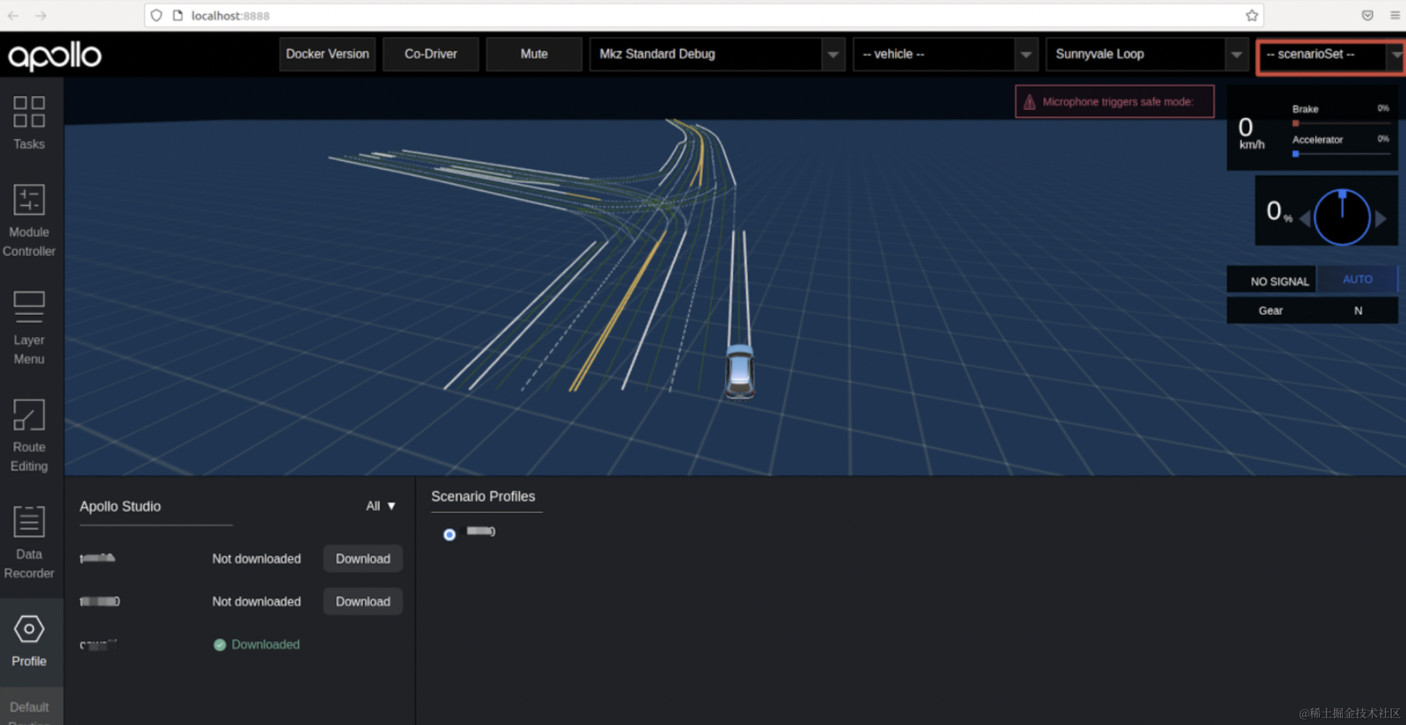
Task: Click the localhost:8888 address bar
Action: (x=704, y=15)
